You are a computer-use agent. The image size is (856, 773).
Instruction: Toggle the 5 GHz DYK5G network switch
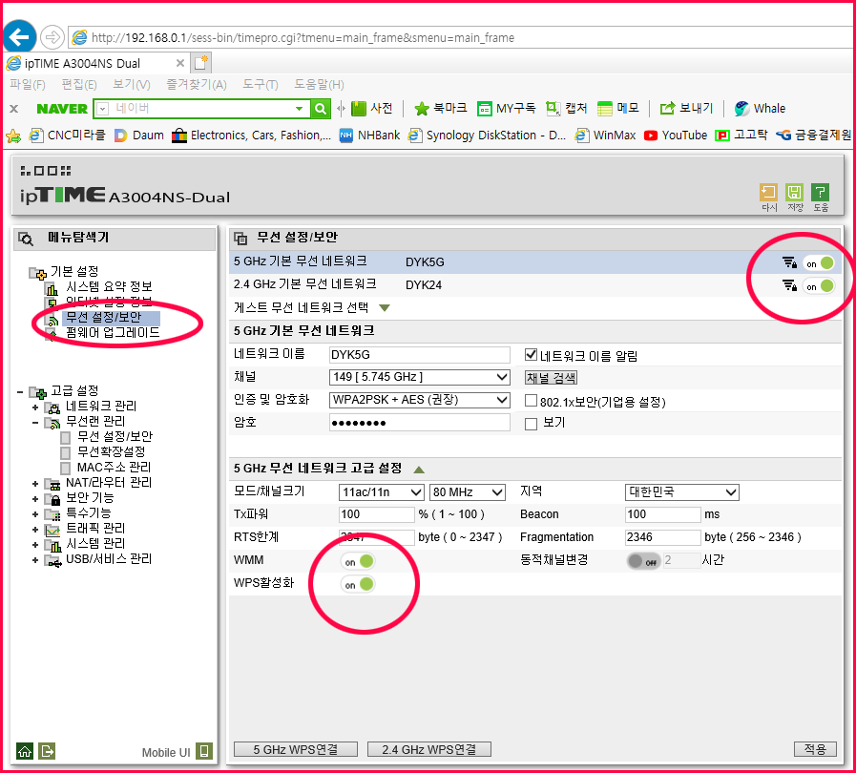click(x=820, y=263)
